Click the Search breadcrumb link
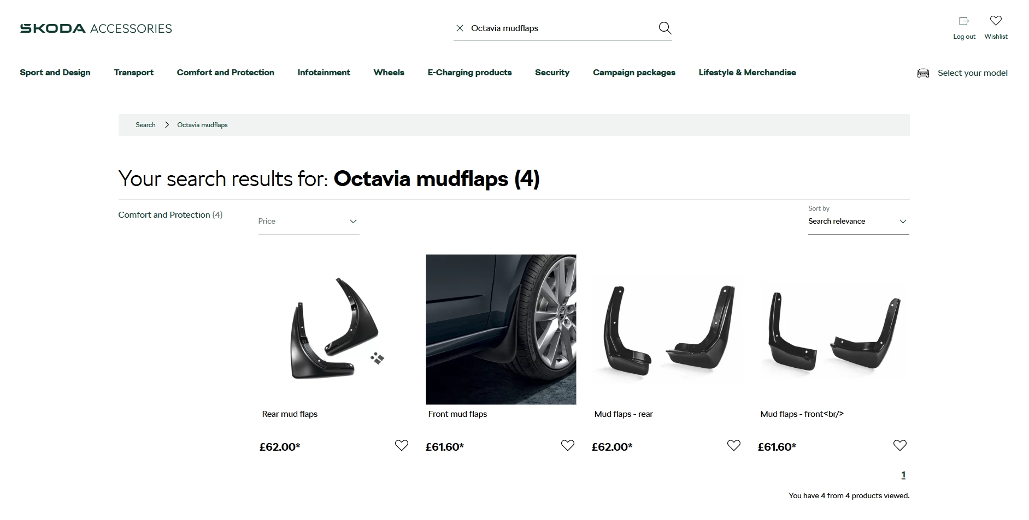Screen dimensions: 1029x520 tap(145, 125)
